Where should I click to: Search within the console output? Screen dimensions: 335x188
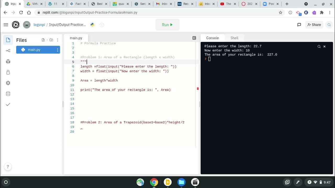pos(319,46)
